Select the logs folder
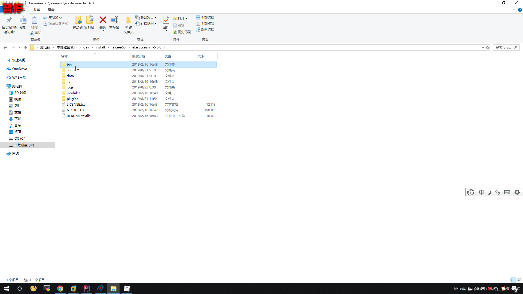 point(138,87)
